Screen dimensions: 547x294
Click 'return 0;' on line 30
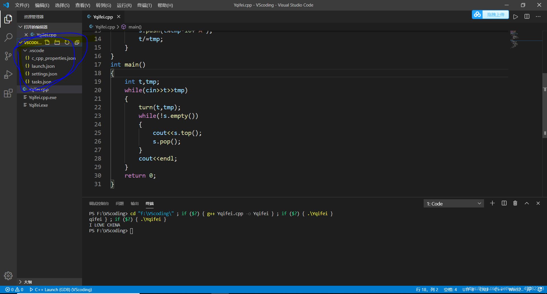click(140, 176)
